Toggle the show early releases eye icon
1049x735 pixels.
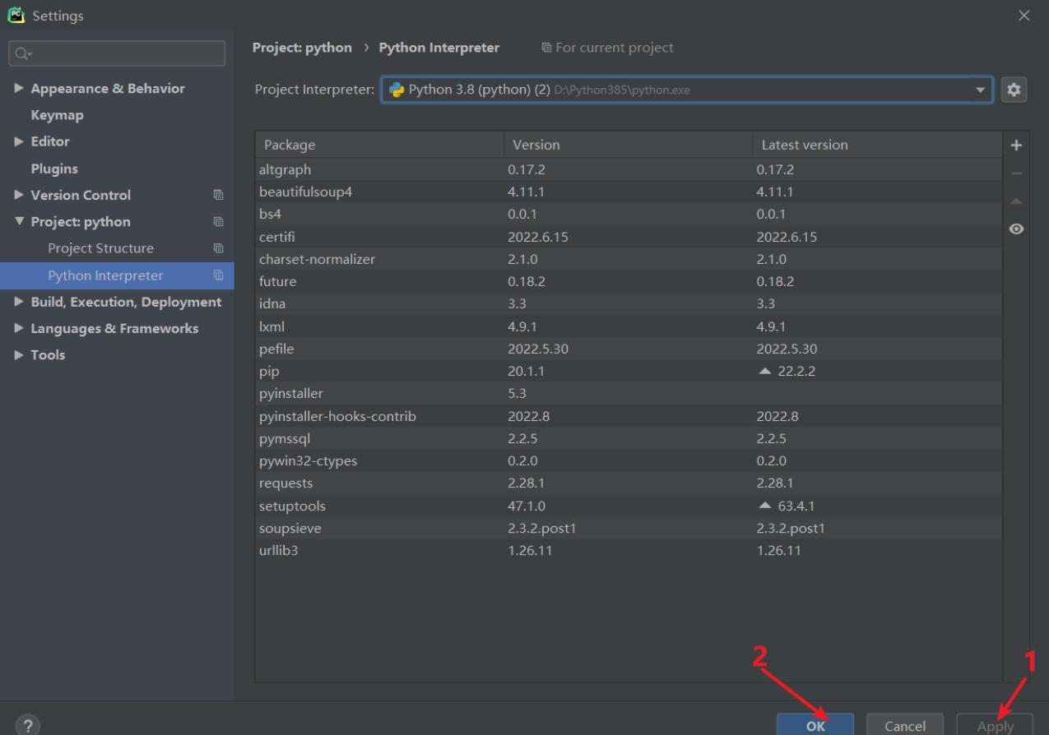pyautogui.click(x=1016, y=229)
